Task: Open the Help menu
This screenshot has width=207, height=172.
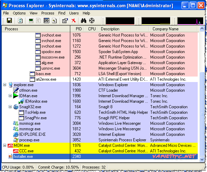Action: point(86,13)
